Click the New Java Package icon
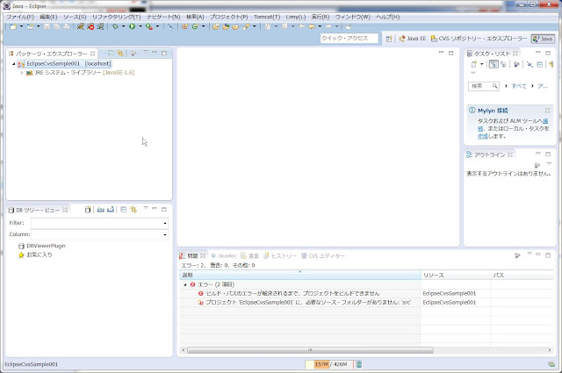562x373 pixels. tap(184, 26)
